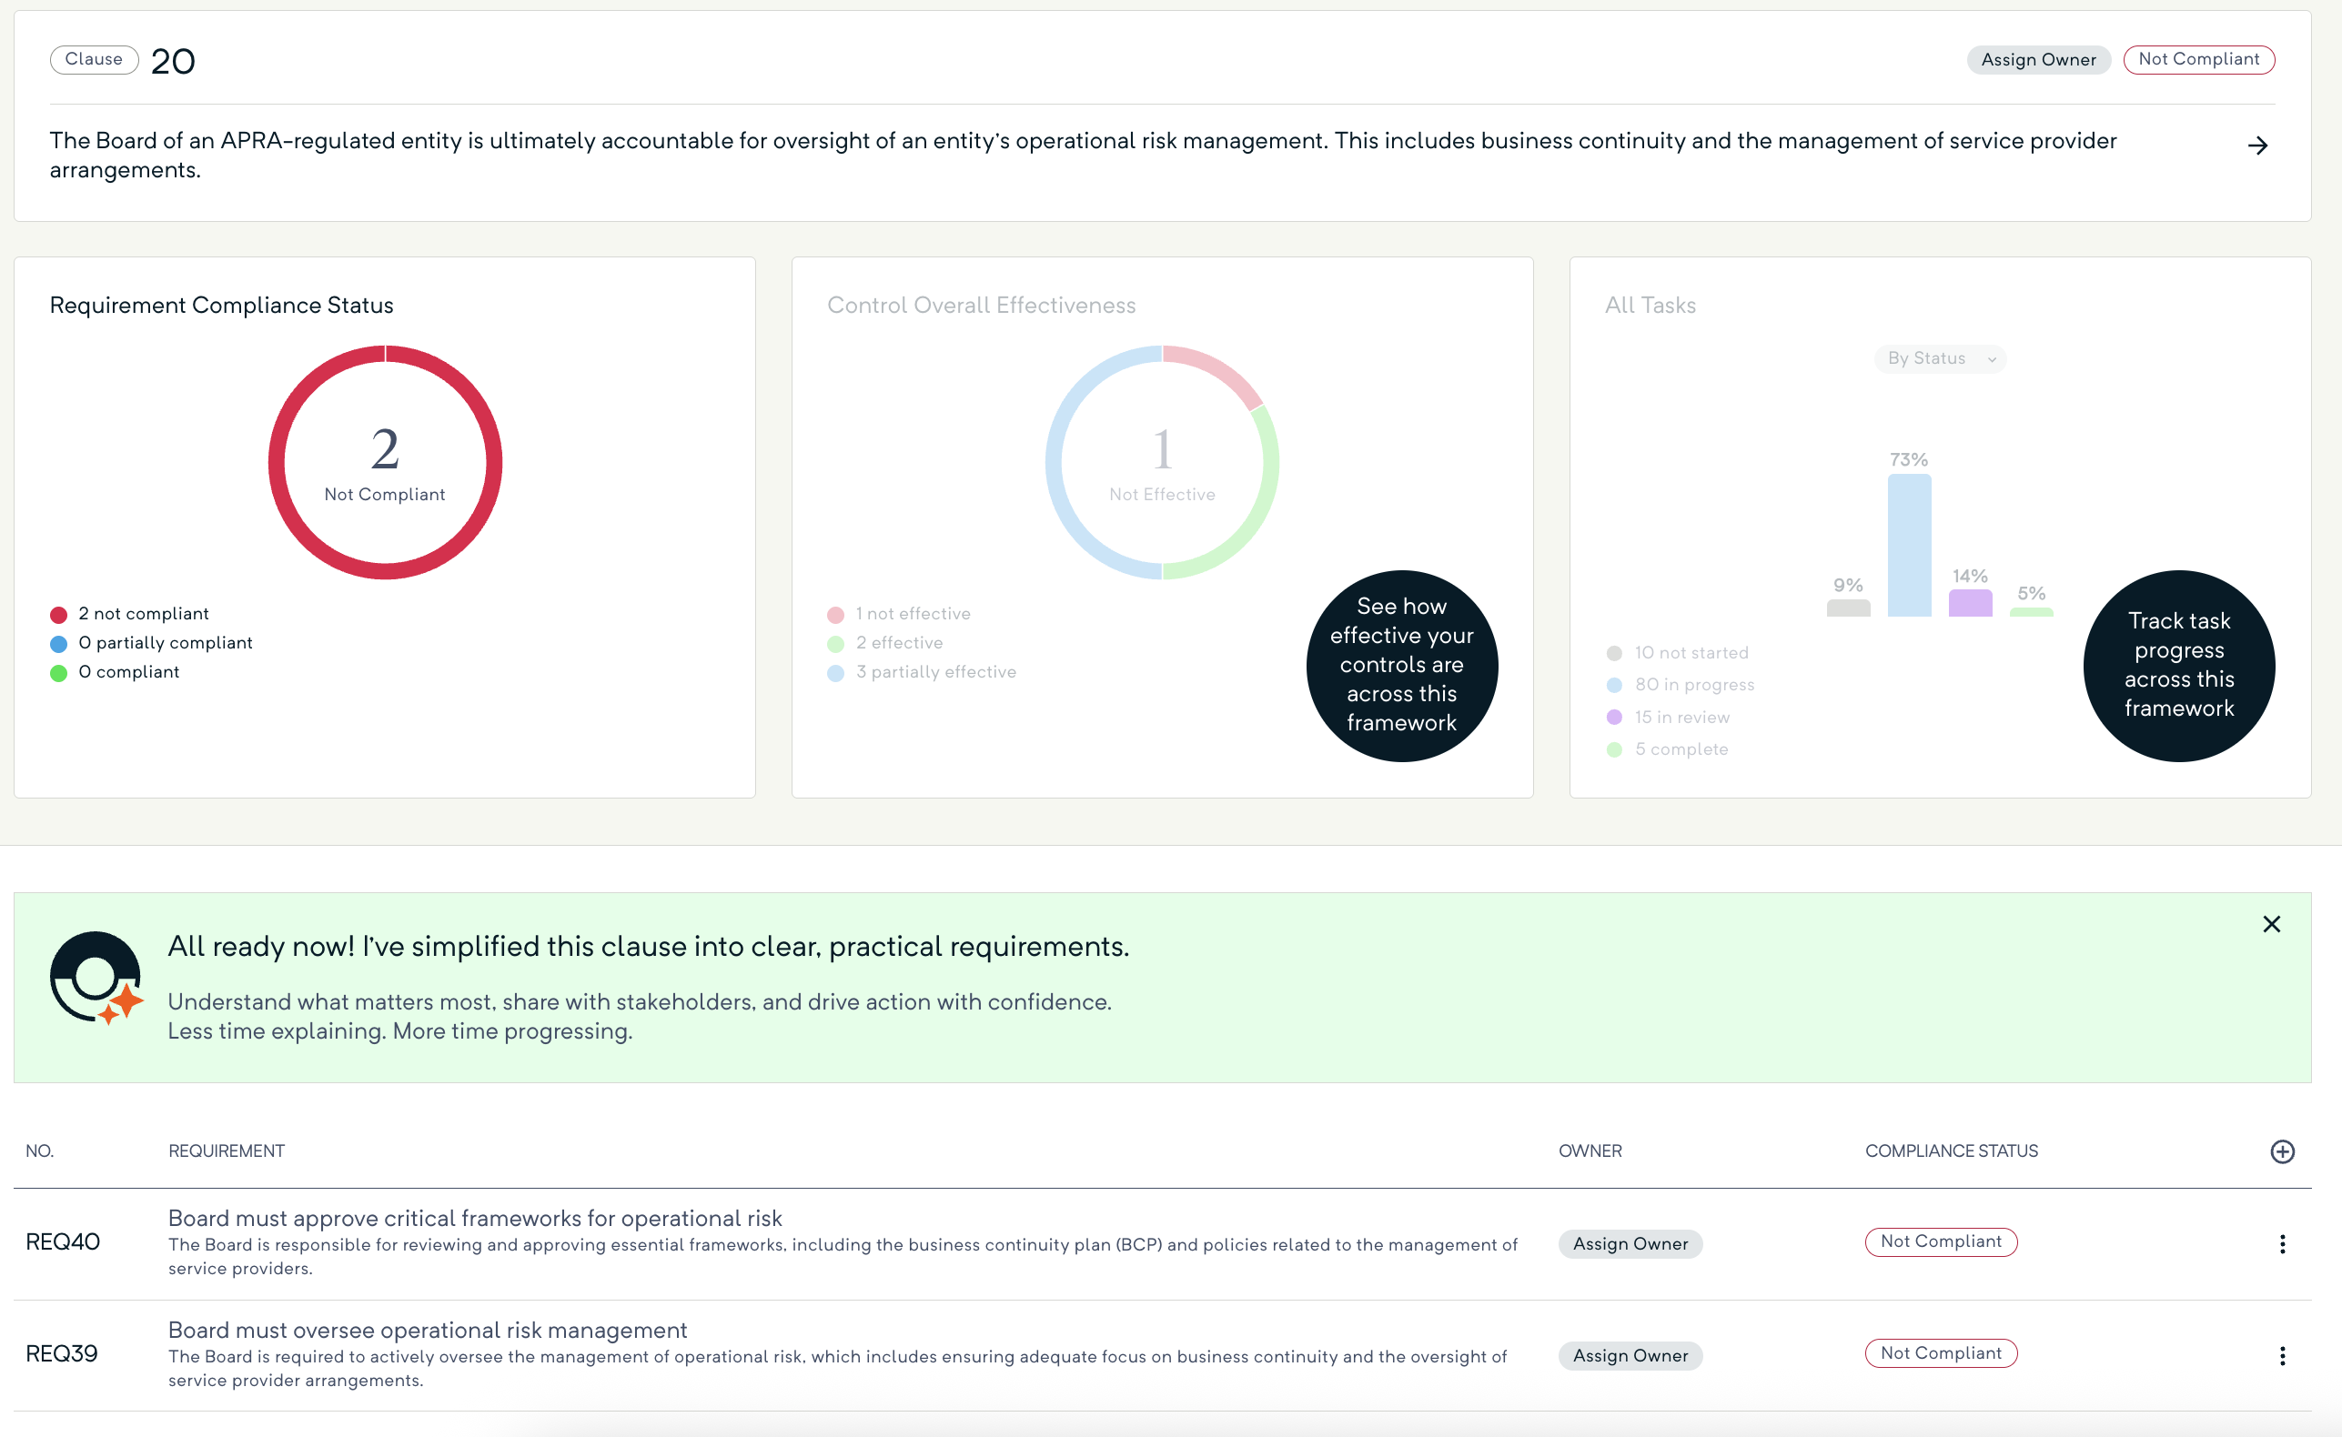Add column using plus circle icon

pos(2281,1151)
